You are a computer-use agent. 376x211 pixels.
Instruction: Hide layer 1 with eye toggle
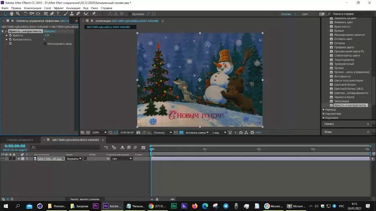pos(3,159)
